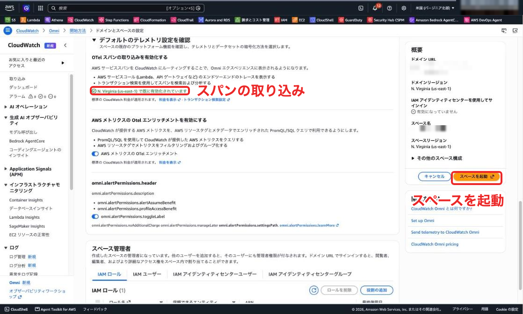Switch to IAM アイデンティティセンターユーザー tab
Image resolution: width=523 pixels, height=314 pixels.
click(215, 274)
